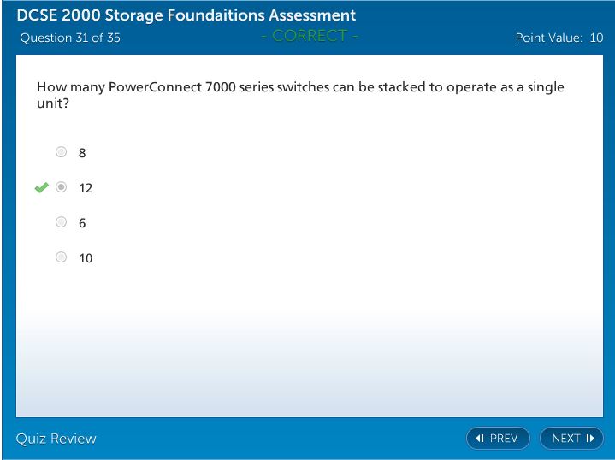This screenshot has height=460, width=615.
Task: Click the green checkmark beside answer 12
Action: (x=41, y=187)
